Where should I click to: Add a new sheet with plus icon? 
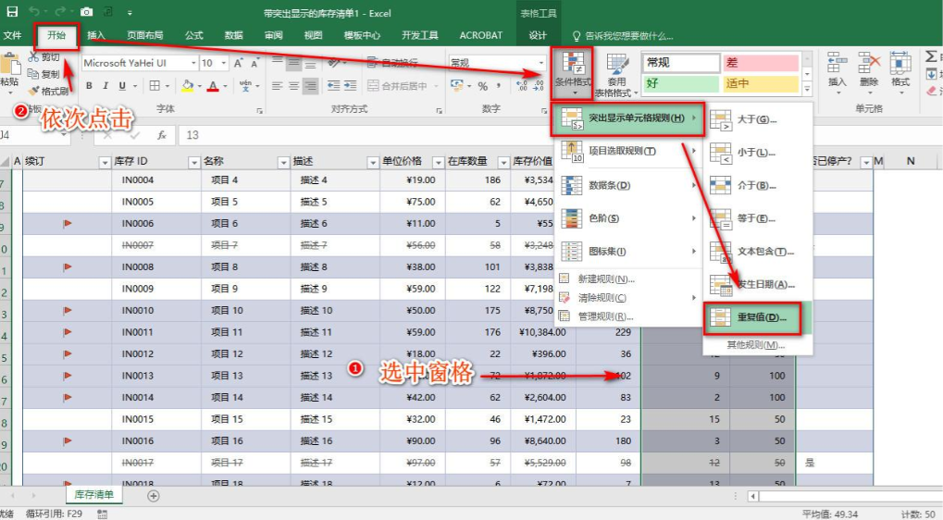tap(154, 495)
